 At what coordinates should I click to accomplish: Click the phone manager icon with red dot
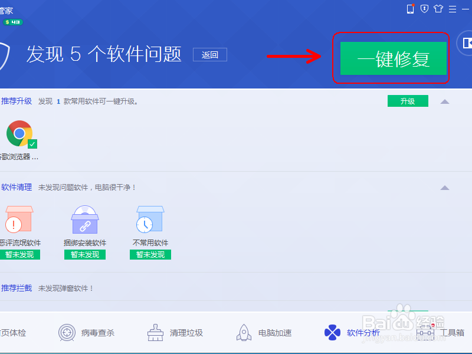(x=410, y=9)
